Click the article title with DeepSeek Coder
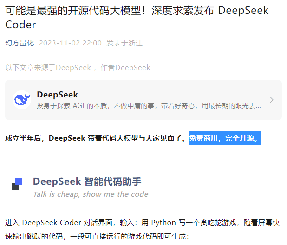287x245 pixels. coord(137,18)
